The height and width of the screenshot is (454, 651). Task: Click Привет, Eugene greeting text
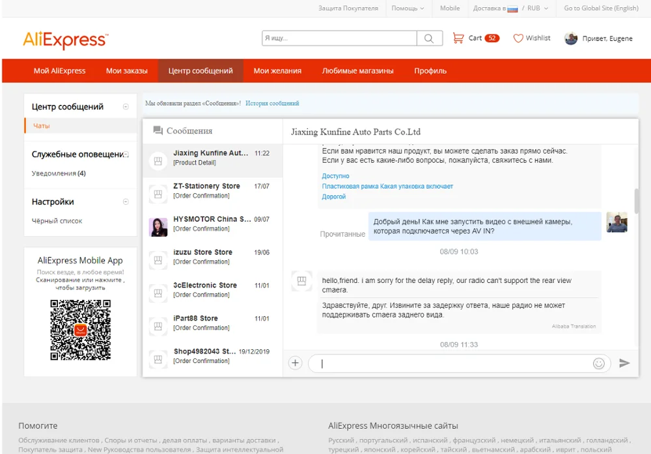tap(607, 38)
